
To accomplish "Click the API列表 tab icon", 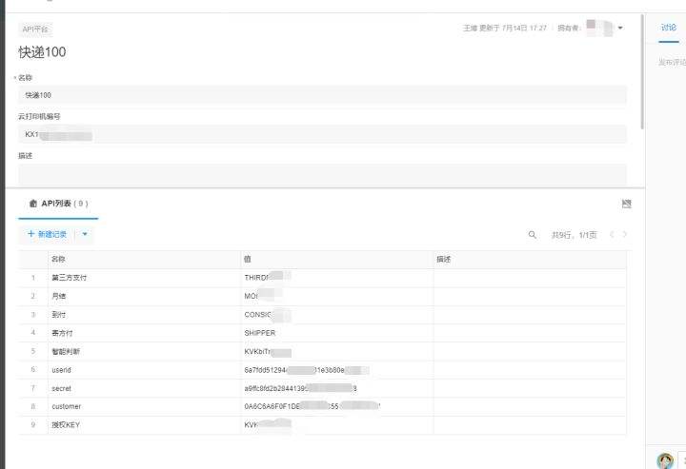I will pos(32,204).
